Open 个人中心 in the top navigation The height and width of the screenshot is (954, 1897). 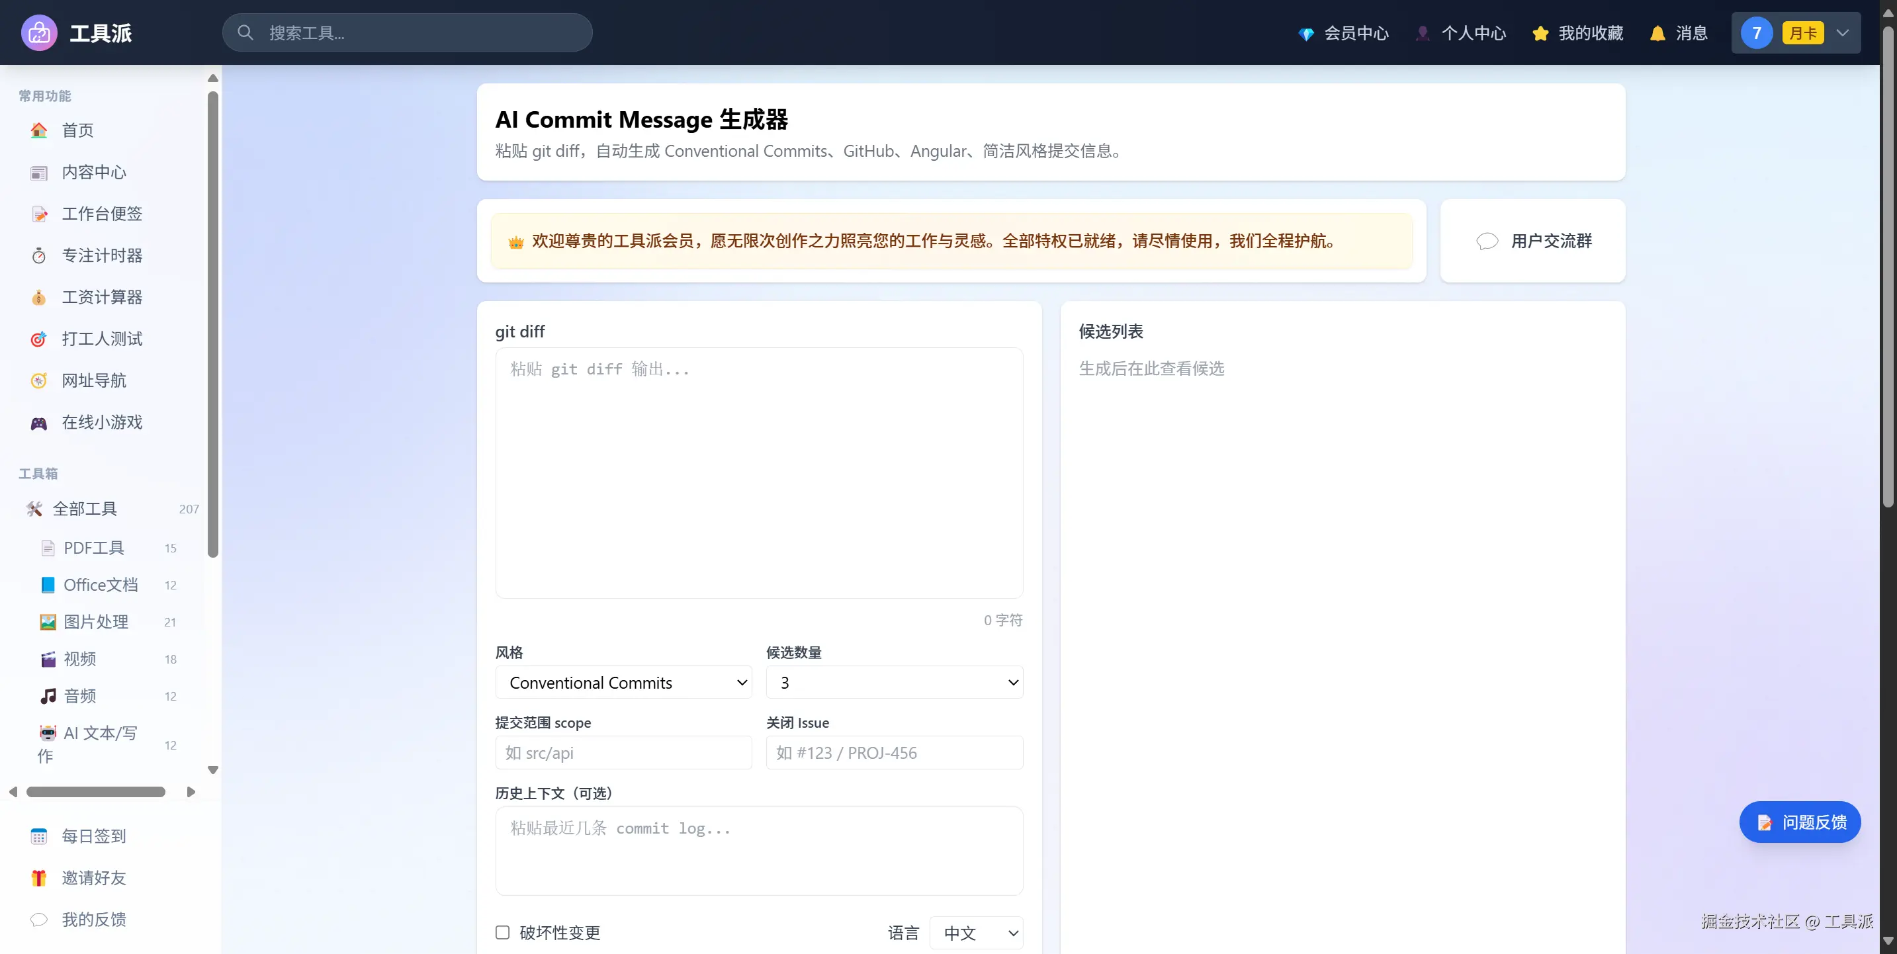(x=1460, y=33)
